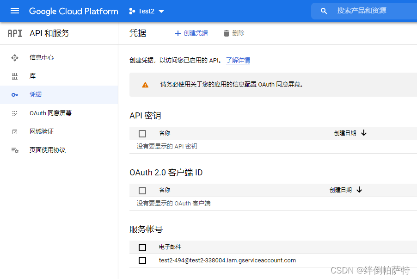Click the search magnifier icon
This screenshot has width=417, height=279.
[x=324, y=11]
